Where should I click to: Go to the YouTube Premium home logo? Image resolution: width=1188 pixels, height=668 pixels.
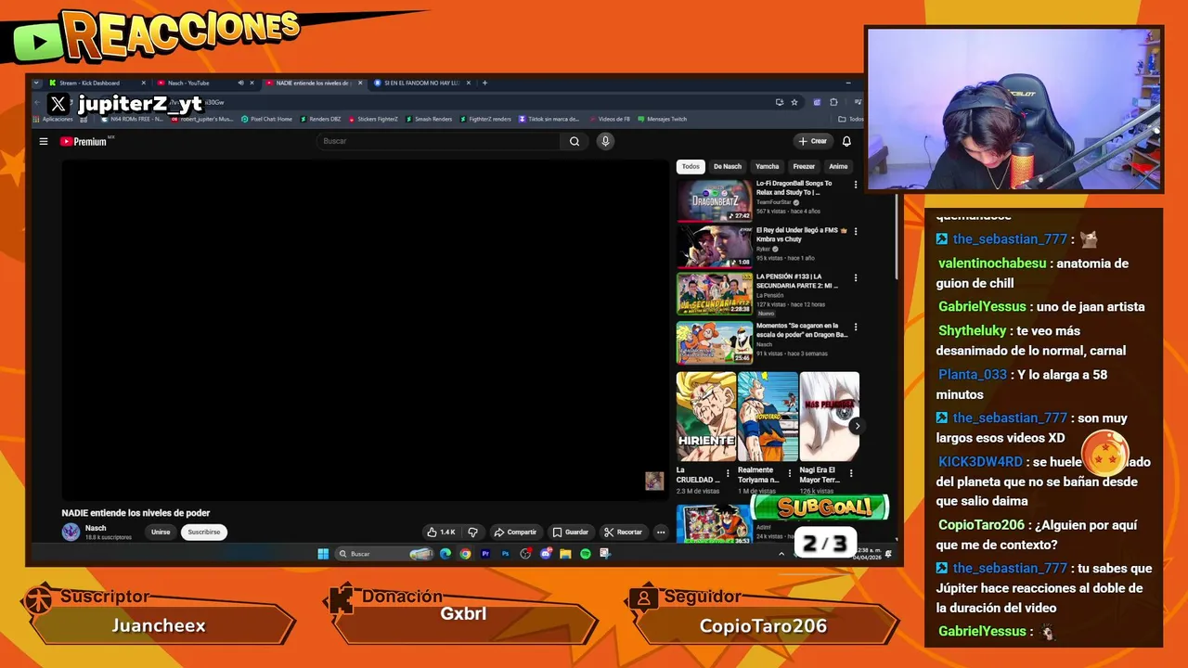84,141
